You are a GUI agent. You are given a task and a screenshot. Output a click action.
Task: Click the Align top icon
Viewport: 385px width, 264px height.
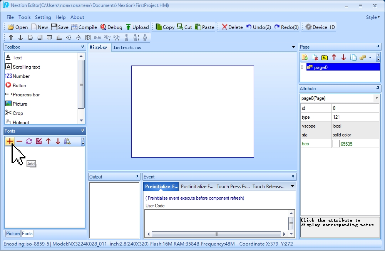coord(49,38)
